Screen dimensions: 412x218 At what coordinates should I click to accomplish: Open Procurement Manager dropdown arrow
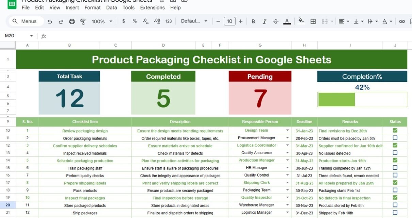click(x=287, y=138)
